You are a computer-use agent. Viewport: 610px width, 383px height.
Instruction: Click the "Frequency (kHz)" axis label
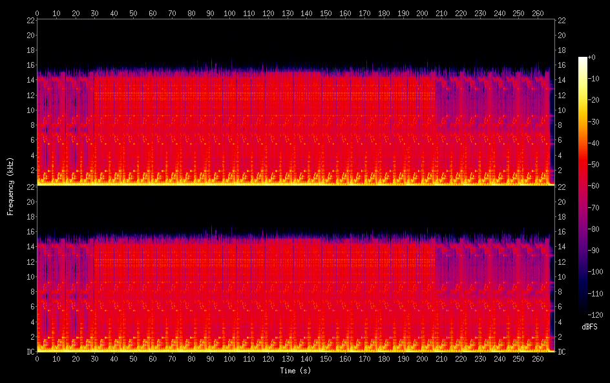click(x=10, y=186)
